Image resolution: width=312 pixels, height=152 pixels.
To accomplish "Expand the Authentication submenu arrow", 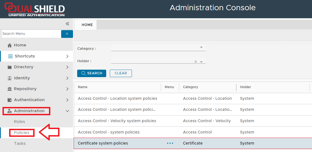I will 67,100.
